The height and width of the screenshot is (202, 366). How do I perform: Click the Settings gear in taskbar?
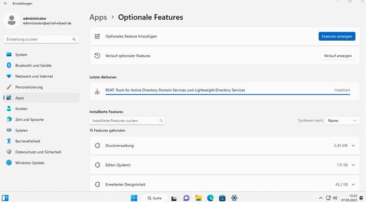(x=234, y=198)
